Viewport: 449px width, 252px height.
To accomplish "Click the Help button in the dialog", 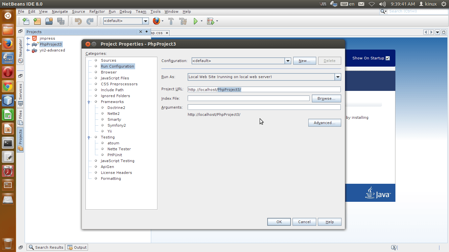I will 330,222.
